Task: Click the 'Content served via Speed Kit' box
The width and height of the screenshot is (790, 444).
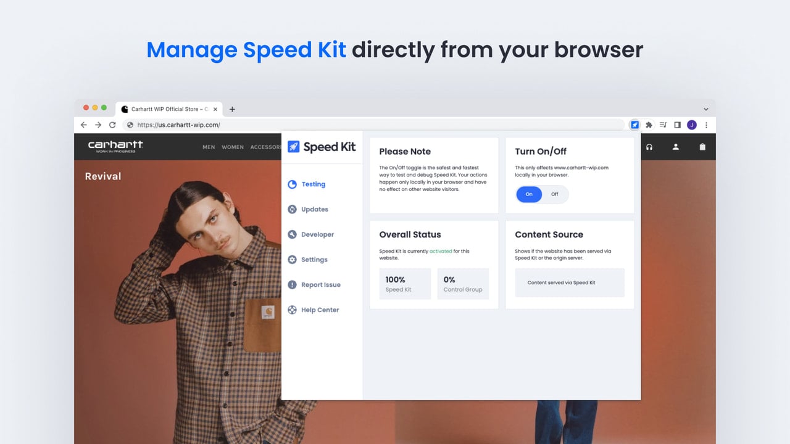Action: (570, 282)
